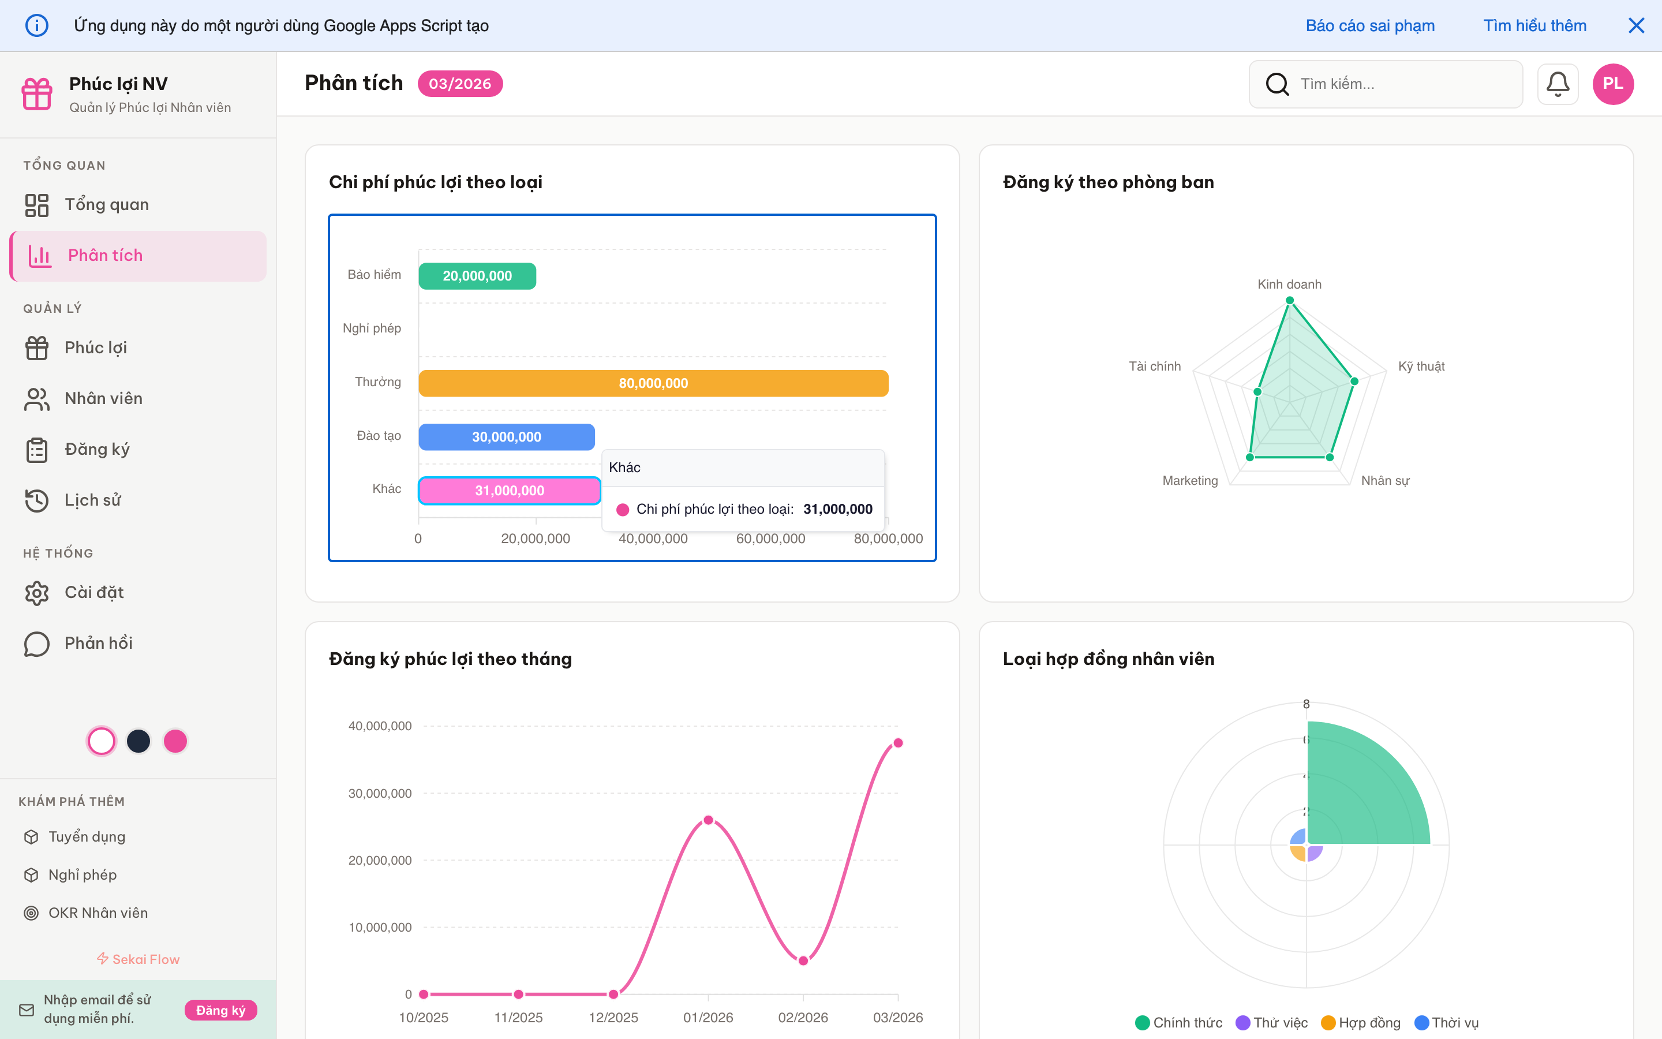Click the Lịch sử history icon

click(37, 500)
